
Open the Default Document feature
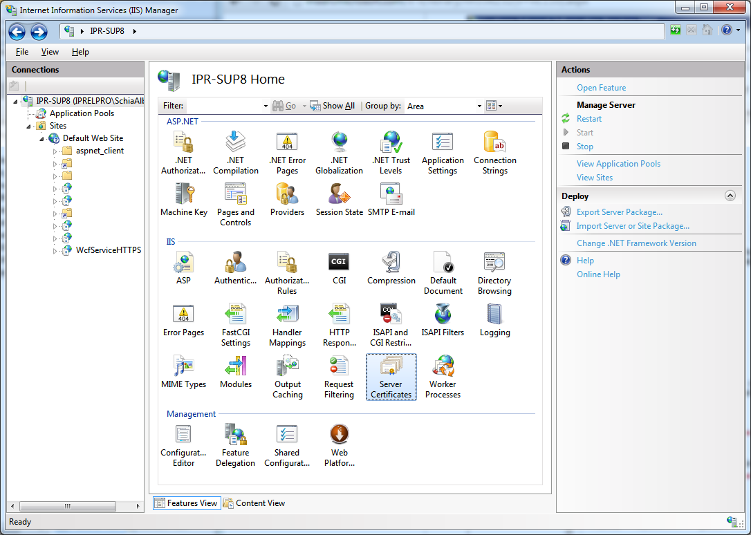point(443,273)
